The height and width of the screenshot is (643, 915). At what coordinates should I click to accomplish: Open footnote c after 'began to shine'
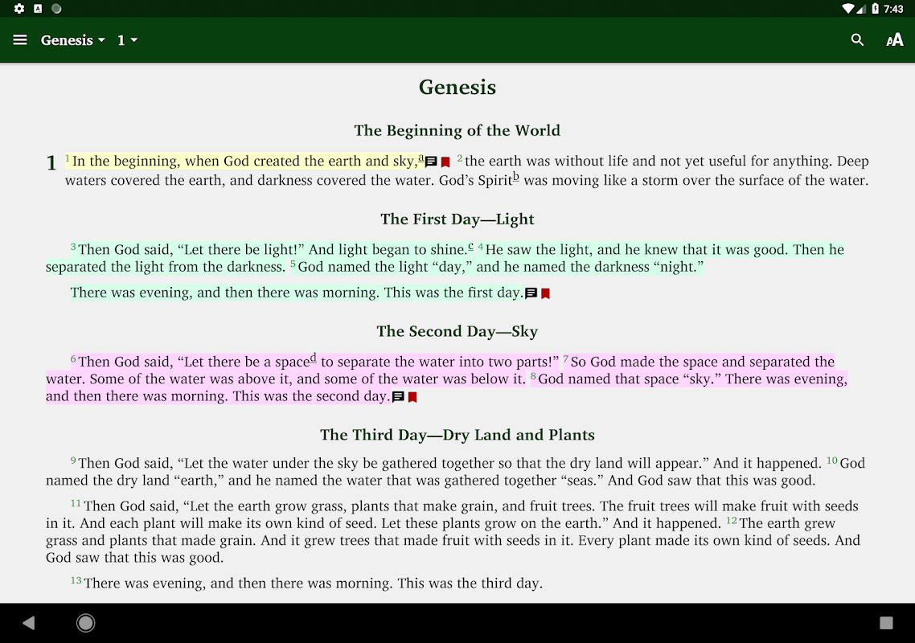coord(470,246)
